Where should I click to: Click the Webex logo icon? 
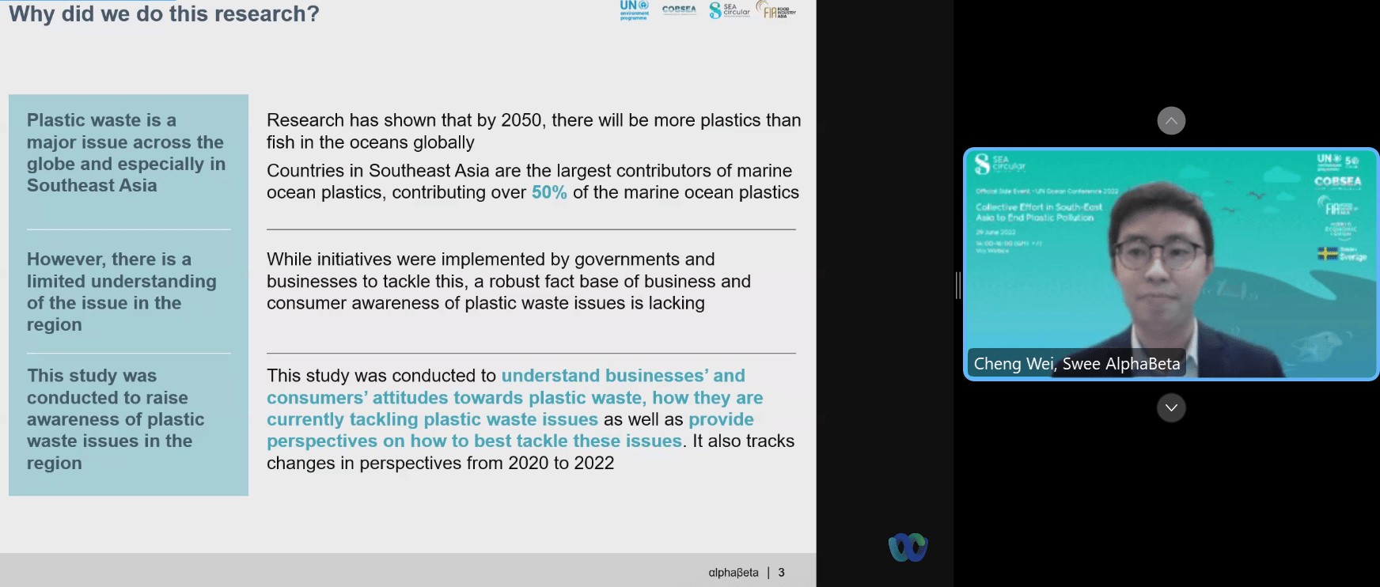coord(908,547)
